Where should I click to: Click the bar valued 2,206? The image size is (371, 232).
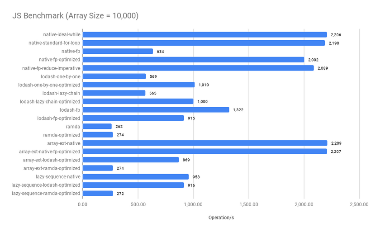(205, 34)
